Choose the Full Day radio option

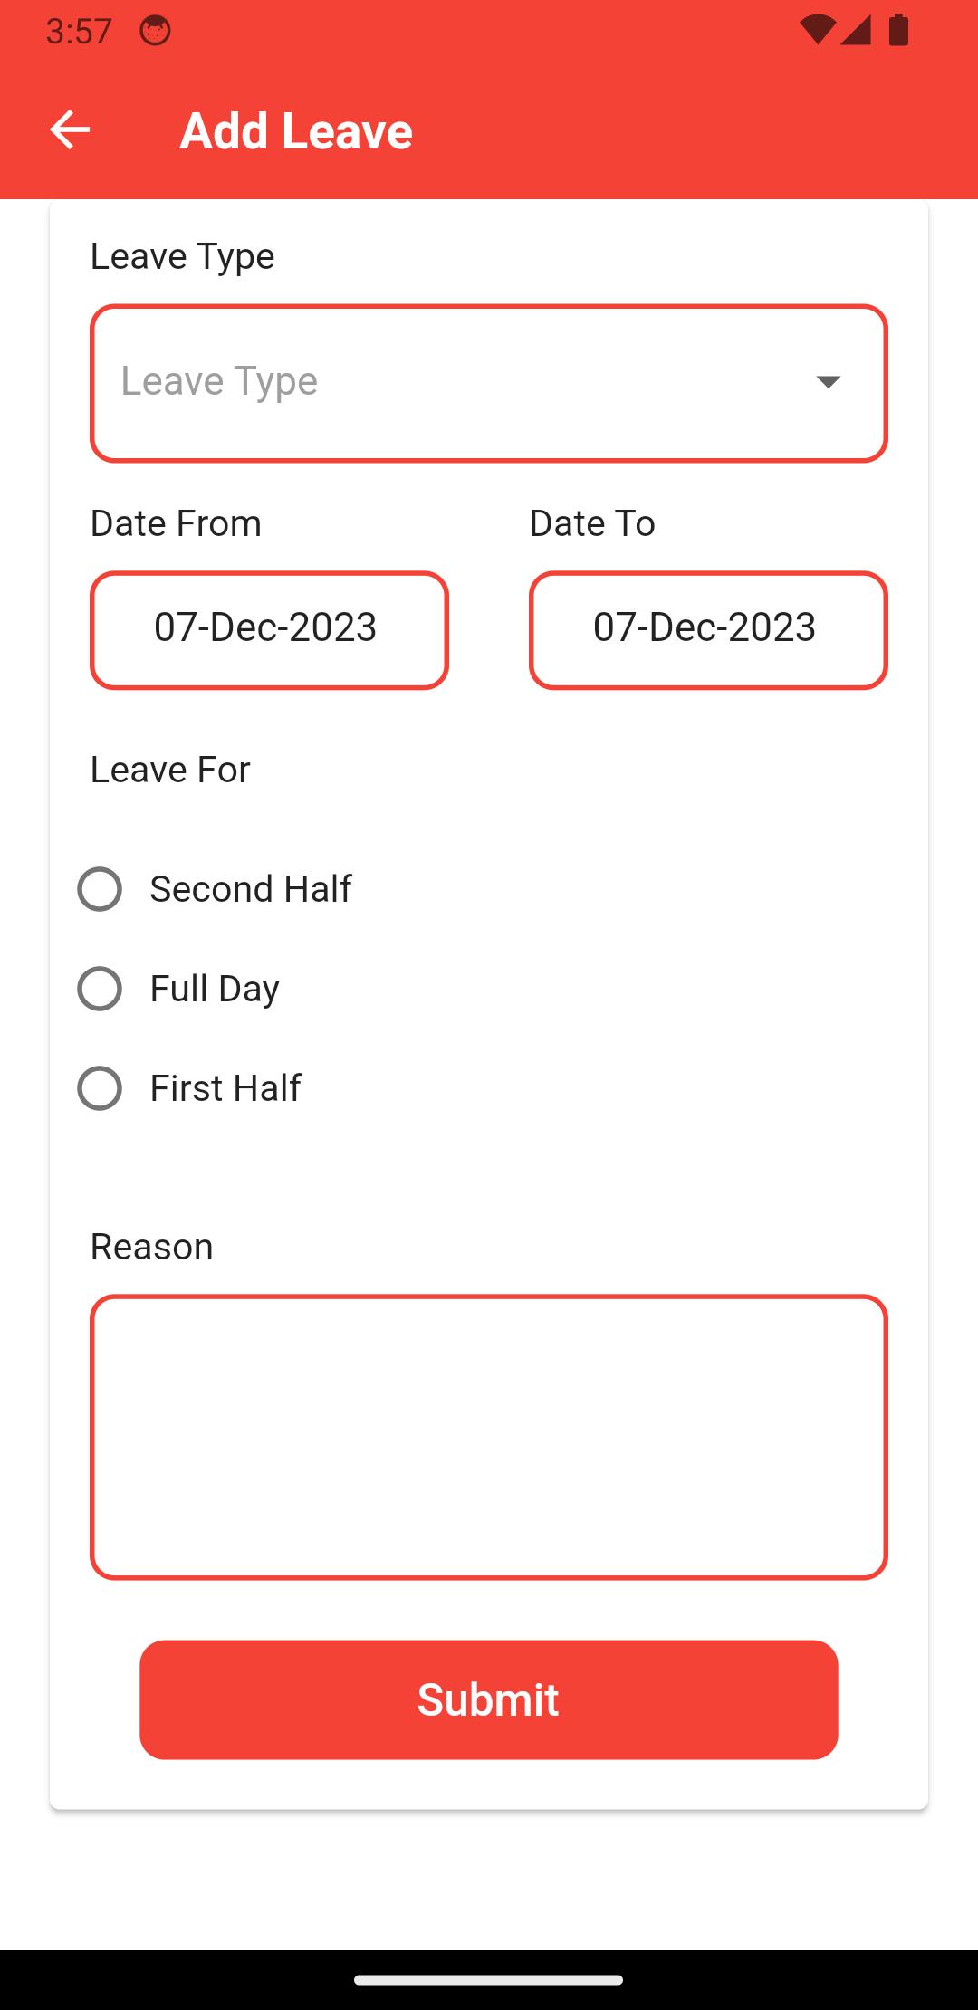click(x=100, y=989)
